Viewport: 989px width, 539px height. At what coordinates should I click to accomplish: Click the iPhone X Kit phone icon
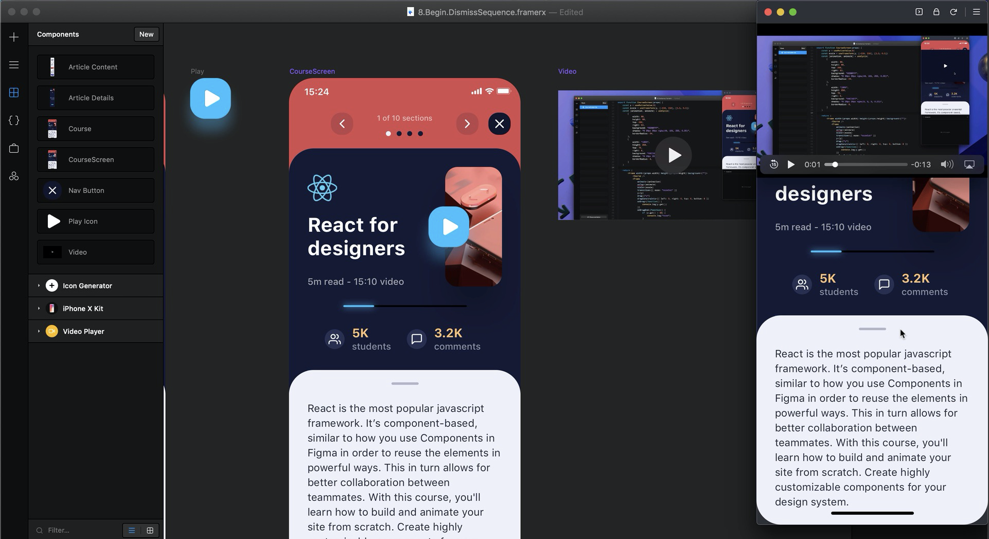(x=51, y=309)
